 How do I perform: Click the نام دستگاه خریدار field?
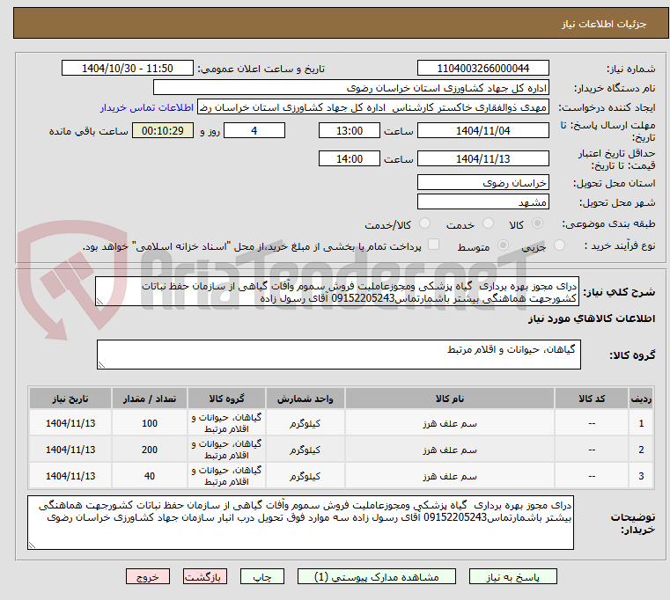350,88
